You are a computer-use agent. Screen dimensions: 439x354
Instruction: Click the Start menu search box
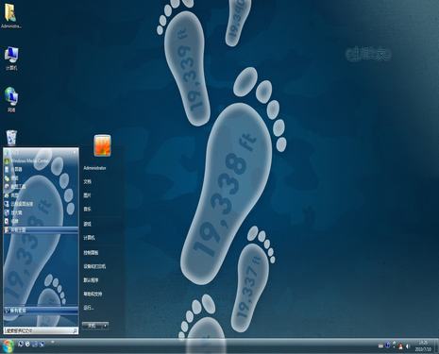click(x=41, y=330)
